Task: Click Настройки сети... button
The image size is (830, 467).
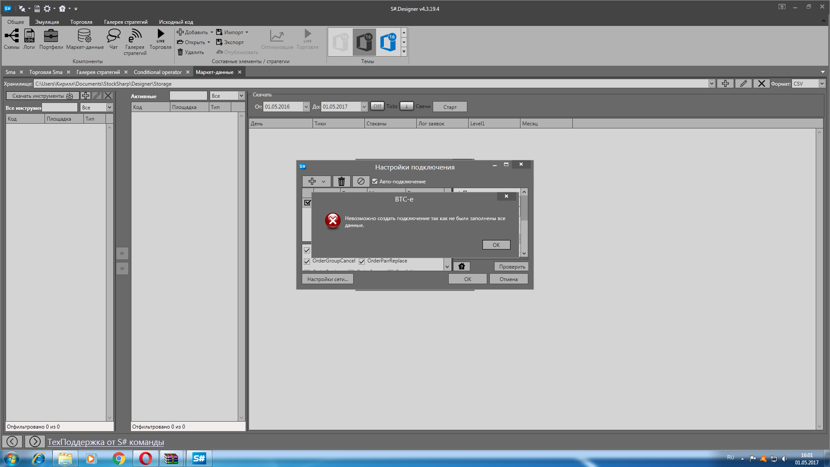Action: pyautogui.click(x=327, y=279)
